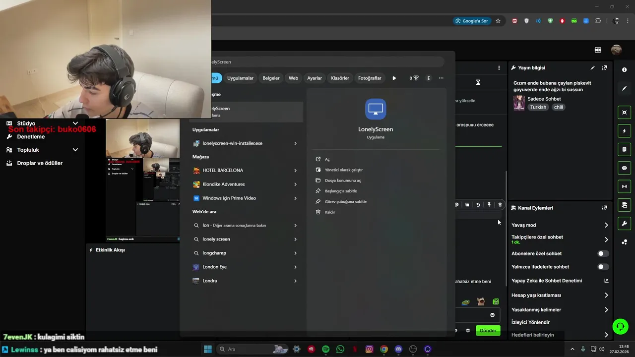Screen dimensions: 635x357
Task: Click the Turkish stream tag
Action: coord(538,107)
